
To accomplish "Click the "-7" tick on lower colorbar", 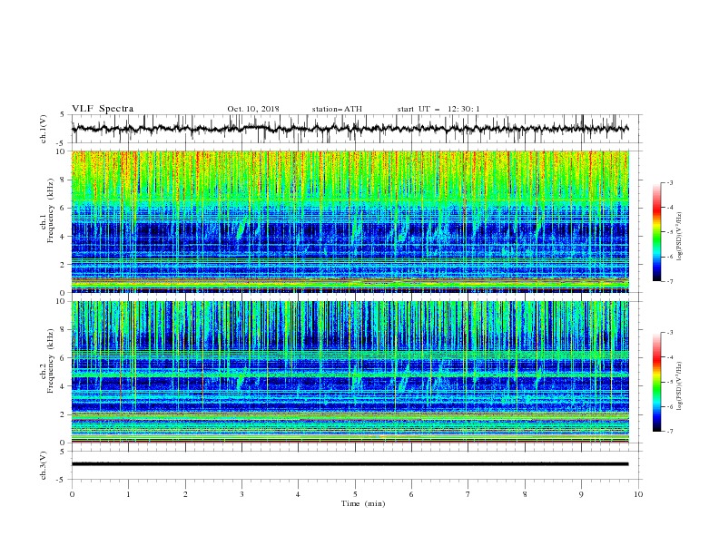I will coord(669,431).
